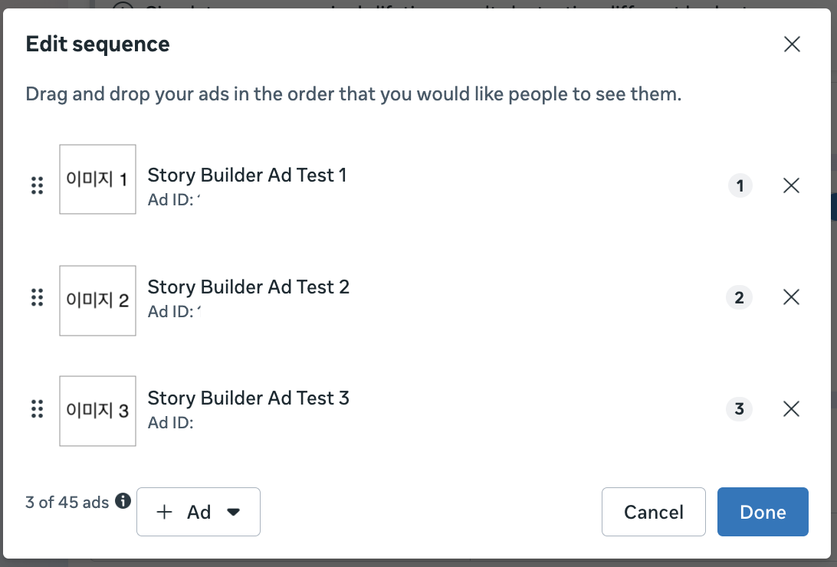
Task: Click the position 3 number badge
Action: click(x=740, y=409)
